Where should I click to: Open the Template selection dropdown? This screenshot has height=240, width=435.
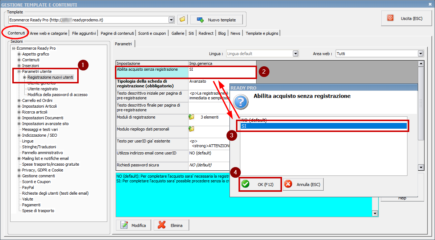[x=171, y=20]
